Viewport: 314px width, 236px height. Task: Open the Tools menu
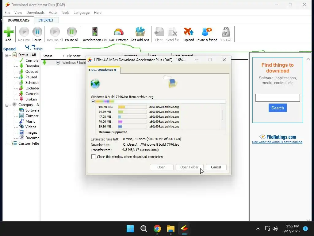click(x=65, y=12)
